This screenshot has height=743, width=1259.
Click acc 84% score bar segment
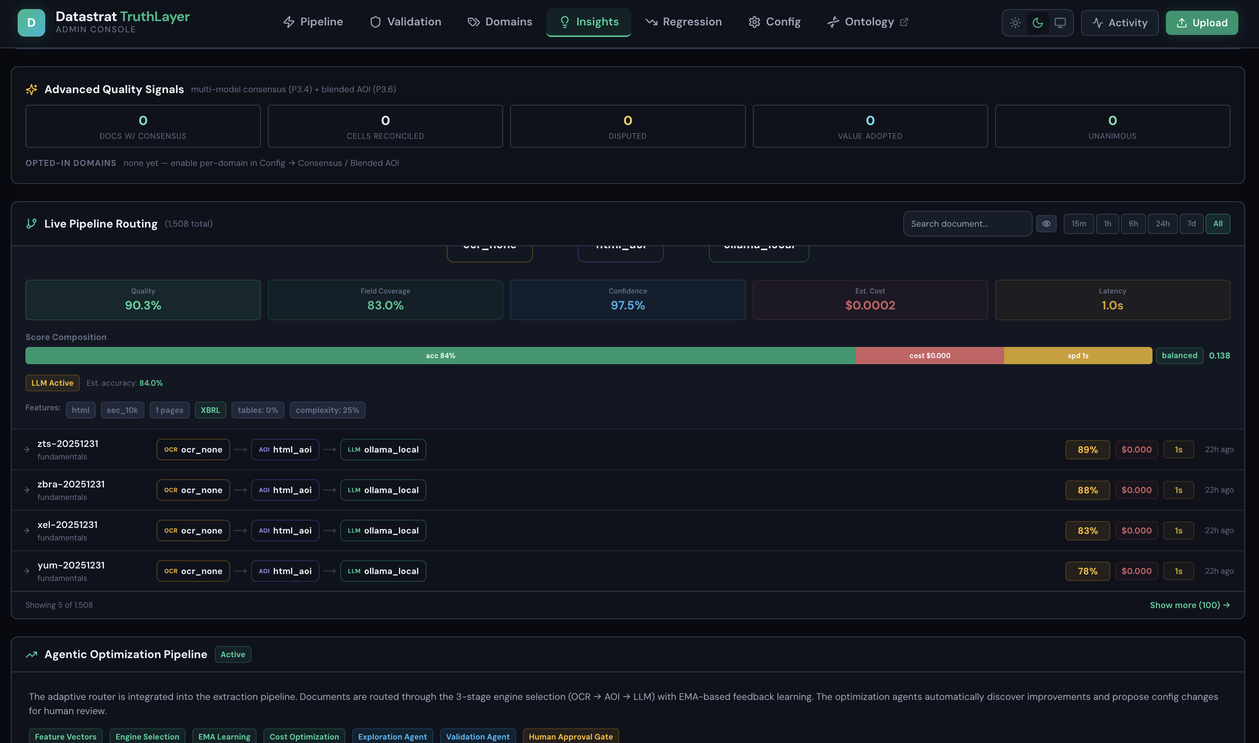(x=441, y=356)
